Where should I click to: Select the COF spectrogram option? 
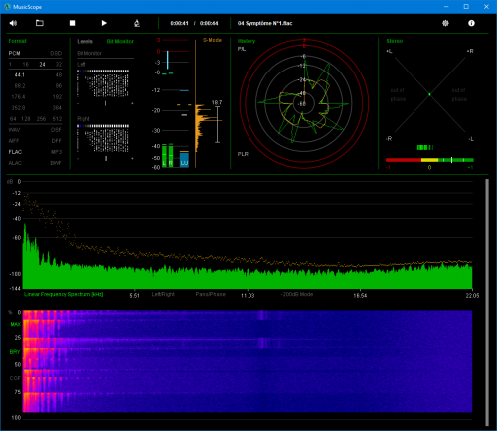point(15,378)
